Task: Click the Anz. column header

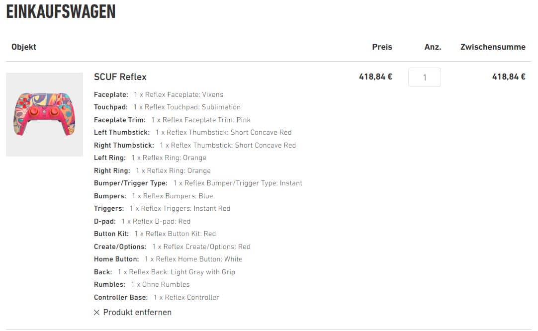Action: [x=433, y=47]
